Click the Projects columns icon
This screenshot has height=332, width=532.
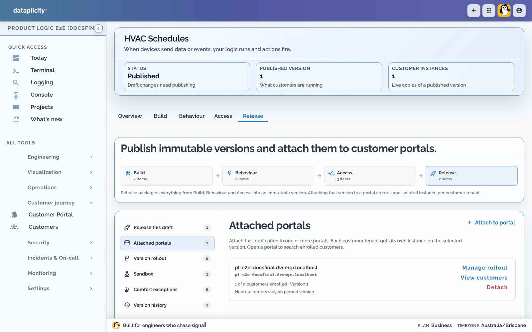(x=16, y=107)
